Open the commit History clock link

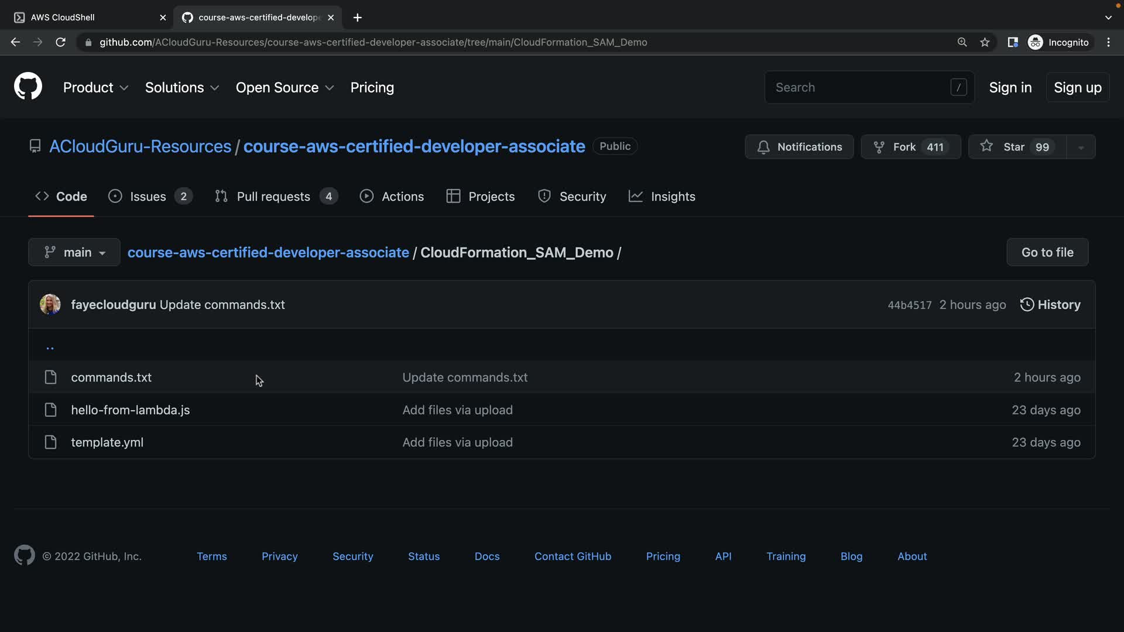coord(1050,304)
